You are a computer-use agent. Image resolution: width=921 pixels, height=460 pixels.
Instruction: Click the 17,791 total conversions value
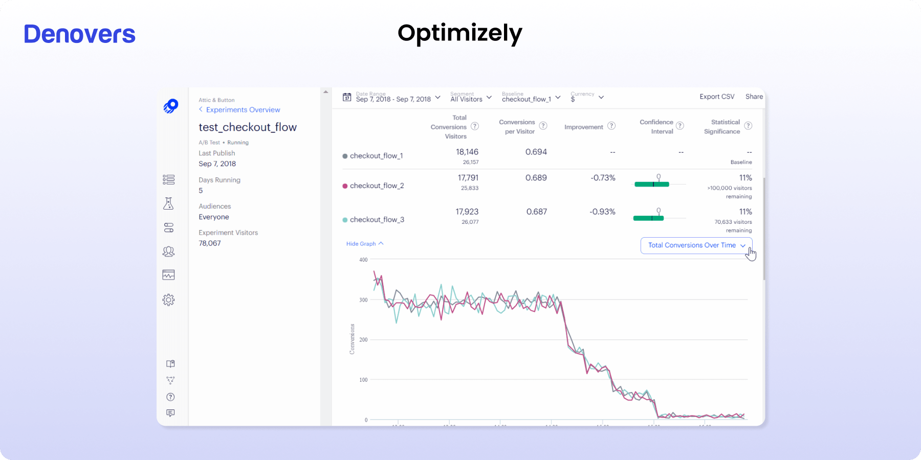coord(468,178)
